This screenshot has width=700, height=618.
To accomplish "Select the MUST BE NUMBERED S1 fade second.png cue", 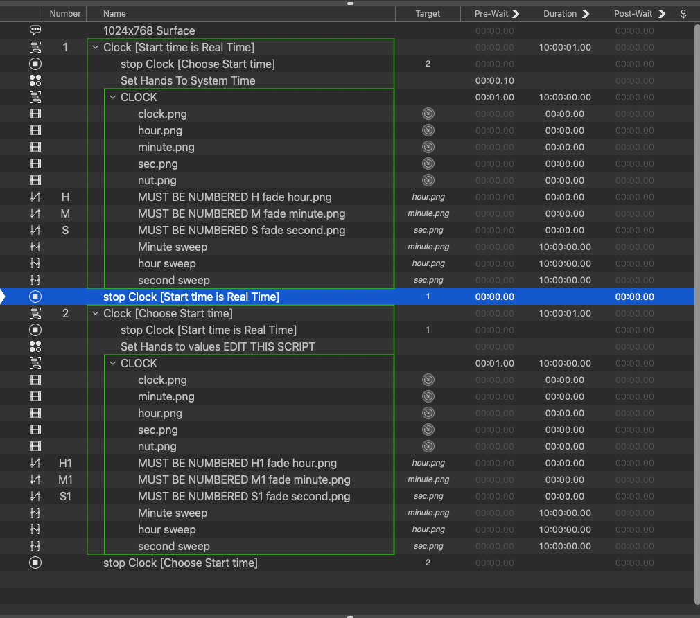I will coord(244,496).
